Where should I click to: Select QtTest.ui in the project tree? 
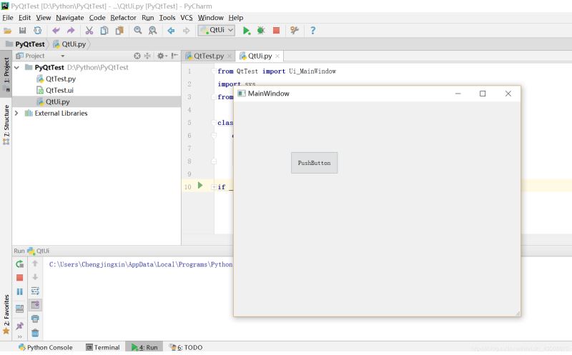(55, 90)
